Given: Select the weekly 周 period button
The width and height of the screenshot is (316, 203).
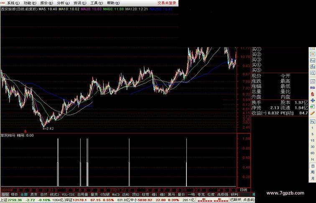Looking at the screenshot, I should (312, 172).
